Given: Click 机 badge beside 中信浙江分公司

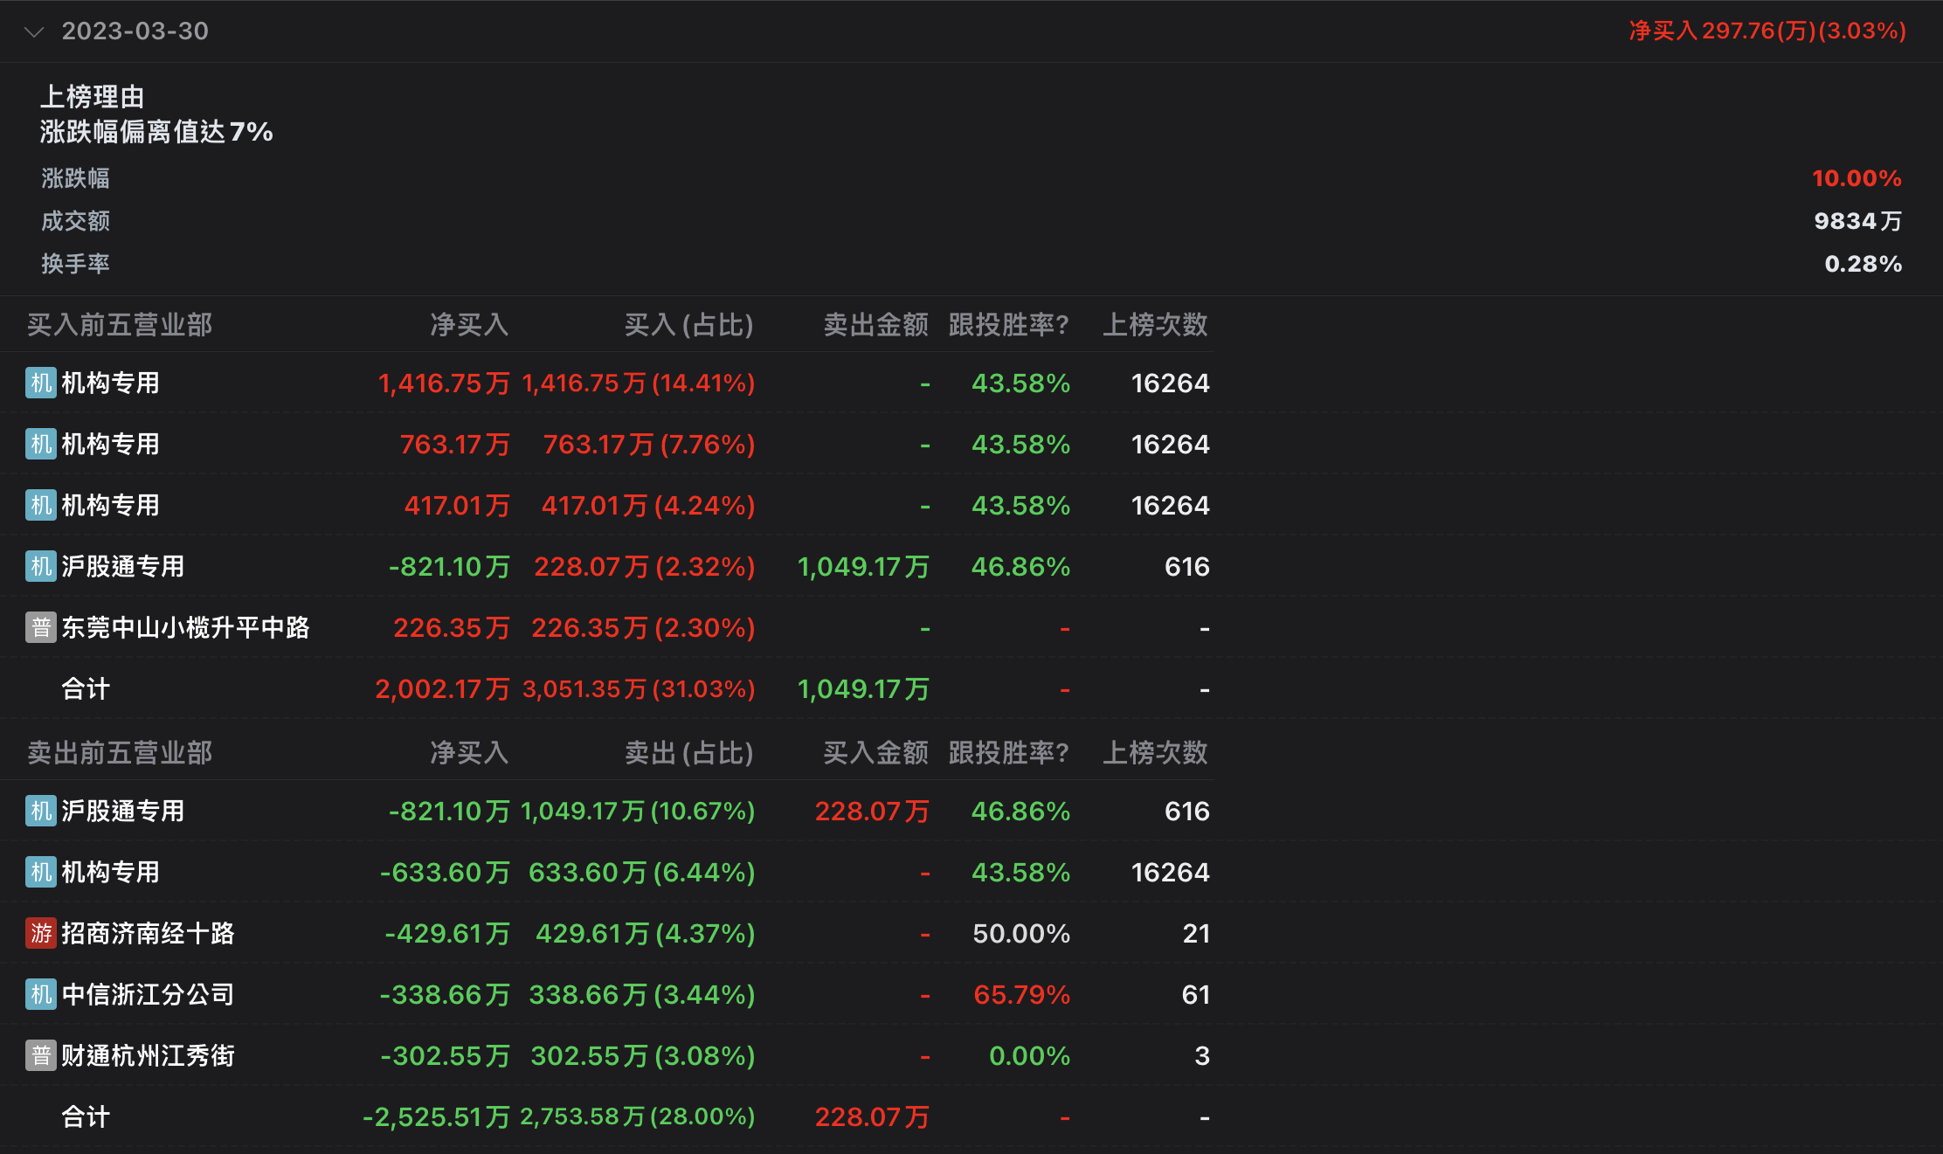Looking at the screenshot, I should 41,995.
